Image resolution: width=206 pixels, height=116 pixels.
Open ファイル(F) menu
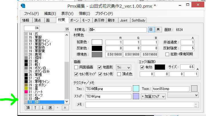[x=31, y=14]
